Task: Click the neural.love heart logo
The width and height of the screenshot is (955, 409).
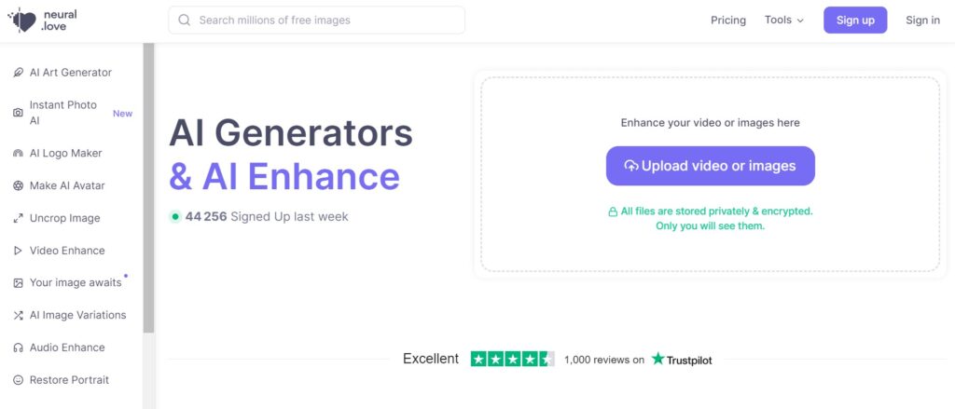Action: 22,20
